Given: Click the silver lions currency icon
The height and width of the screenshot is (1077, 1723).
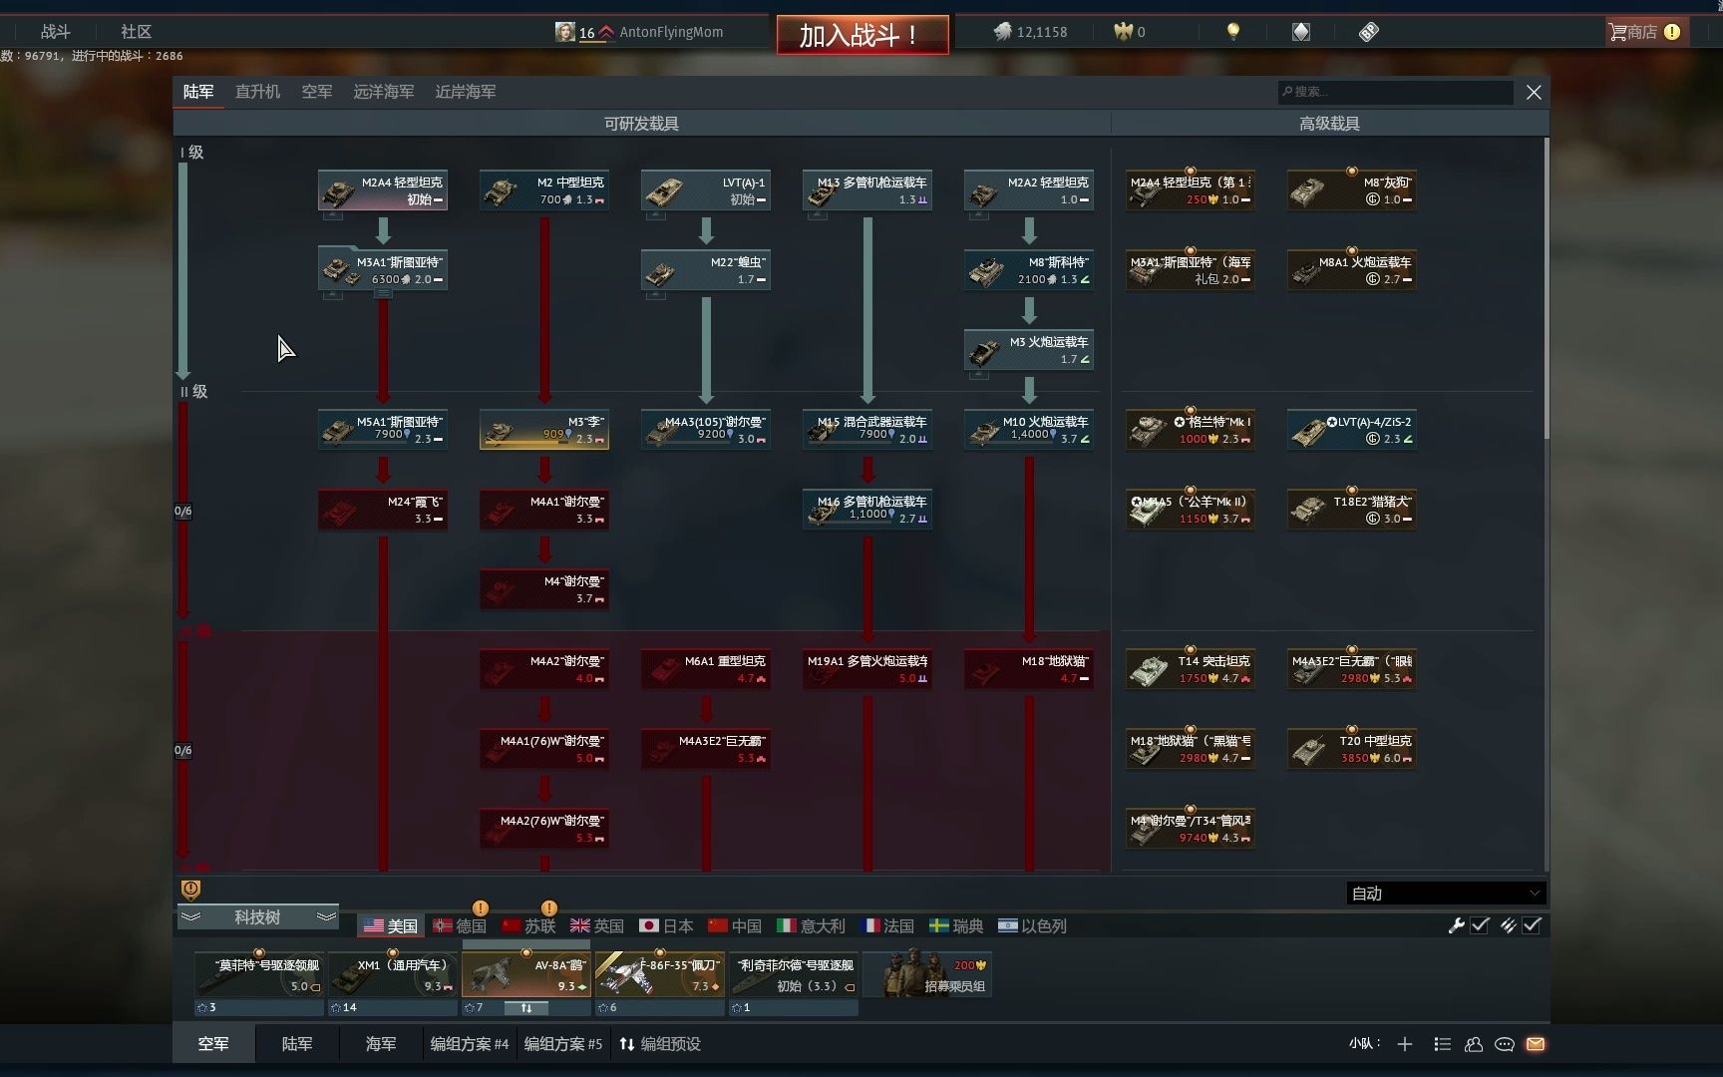Looking at the screenshot, I should point(1002,32).
